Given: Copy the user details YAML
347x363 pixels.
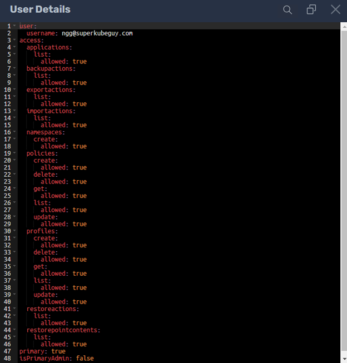Looking at the screenshot, I should point(311,9).
